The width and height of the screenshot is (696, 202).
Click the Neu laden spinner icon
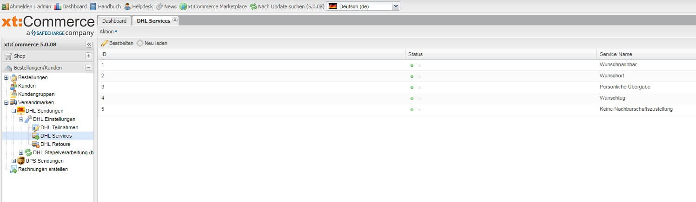(140, 43)
